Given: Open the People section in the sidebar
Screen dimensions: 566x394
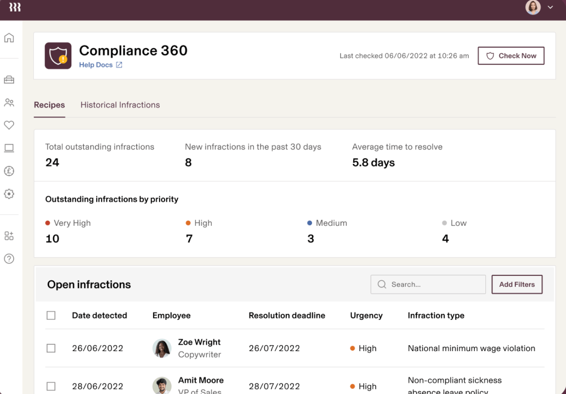Looking at the screenshot, I should [x=9, y=102].
